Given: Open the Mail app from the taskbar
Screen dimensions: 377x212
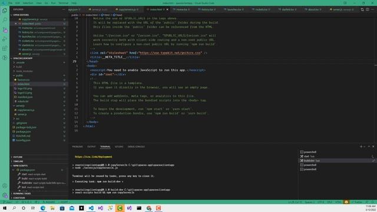Looking at the screenshot, I should coord(72,208).
